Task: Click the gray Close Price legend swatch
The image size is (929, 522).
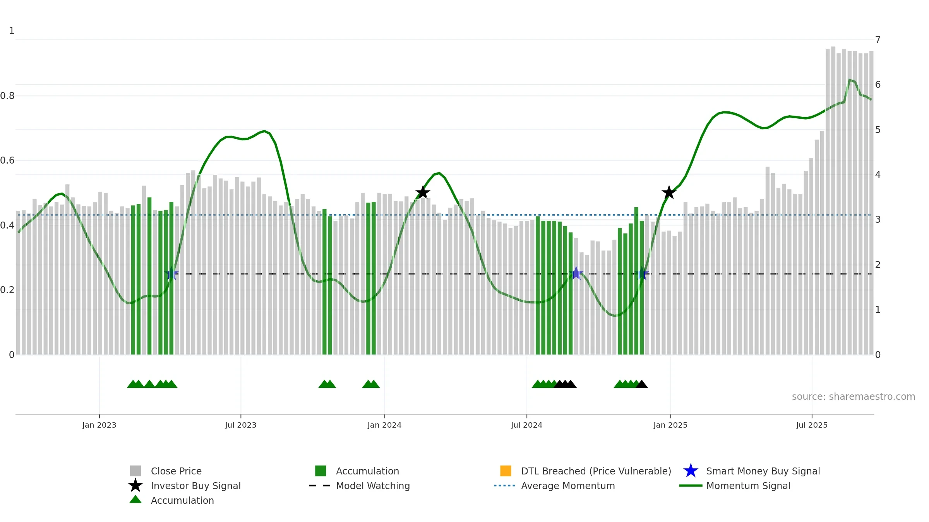Action: (x=135, y=471)
